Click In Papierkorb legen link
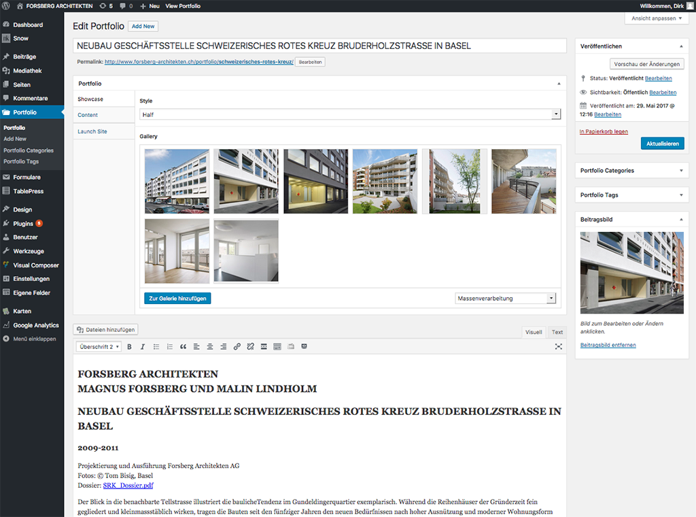Viewport: 696px width, 517px height. (x=604, y=131)
